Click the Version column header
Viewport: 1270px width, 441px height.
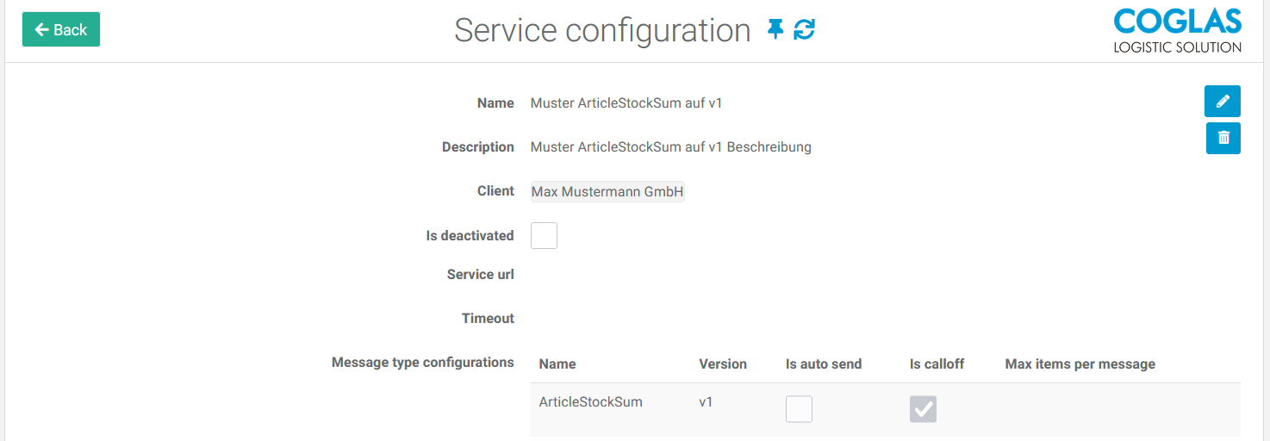coord(723,363)
